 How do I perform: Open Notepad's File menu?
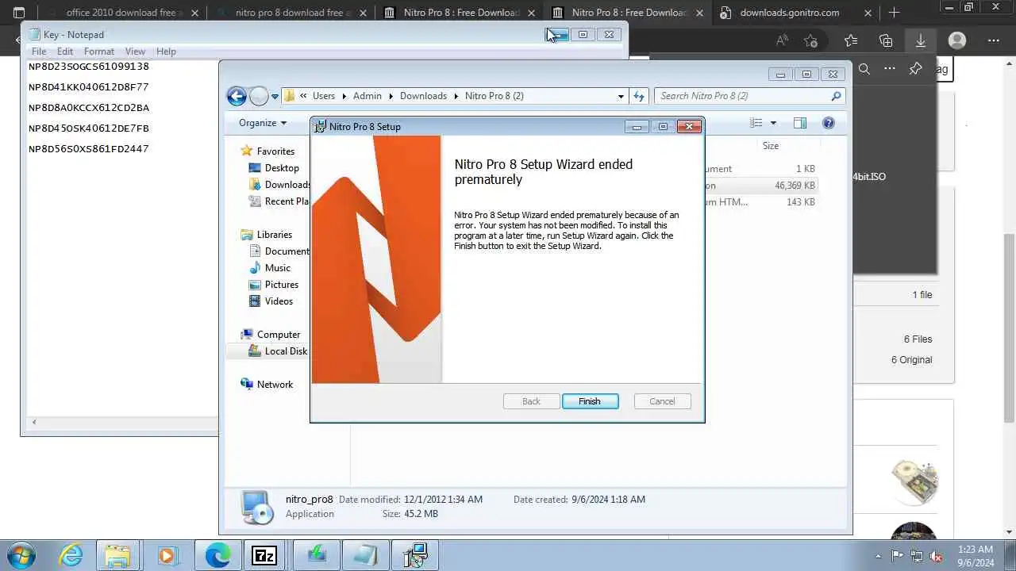pos(39,51)
